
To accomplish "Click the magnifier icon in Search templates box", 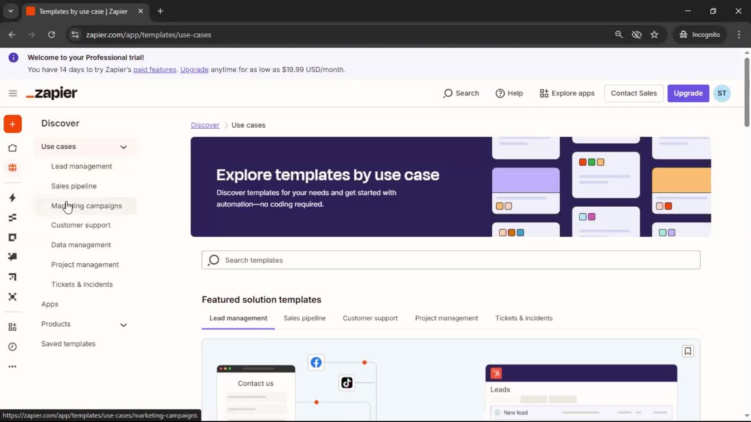I will (214, 260).
